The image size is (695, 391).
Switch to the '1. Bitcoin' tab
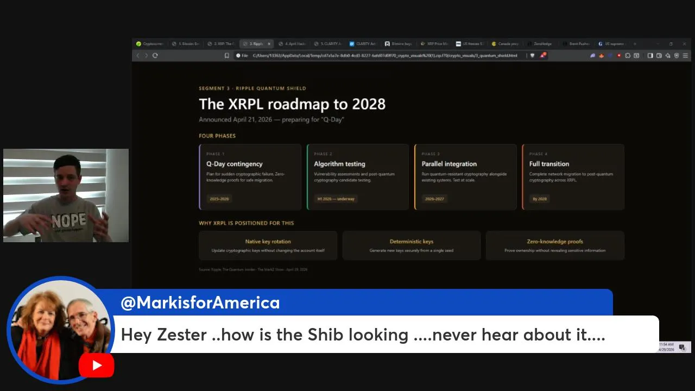(186, 44)
